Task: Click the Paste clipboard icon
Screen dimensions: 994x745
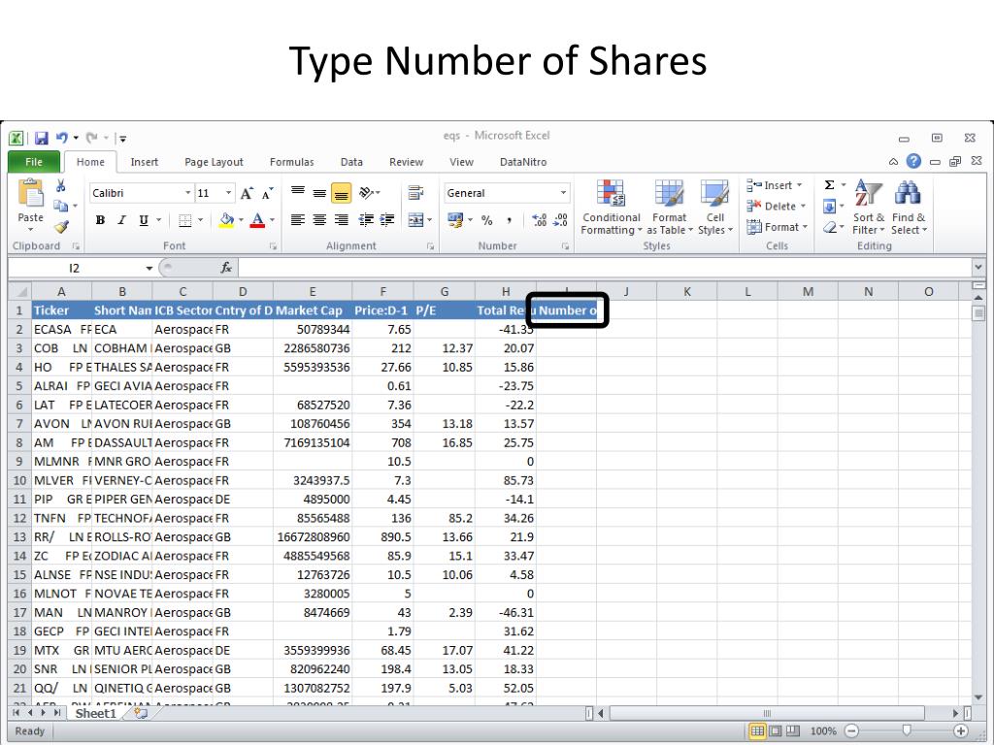Action: 30,193
